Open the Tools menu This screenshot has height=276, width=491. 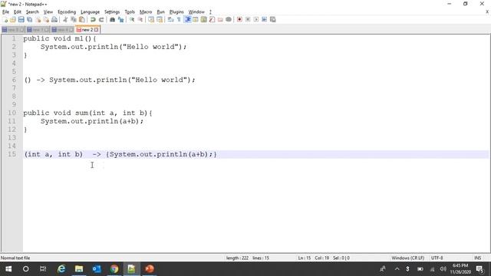[x=130, y=12]
